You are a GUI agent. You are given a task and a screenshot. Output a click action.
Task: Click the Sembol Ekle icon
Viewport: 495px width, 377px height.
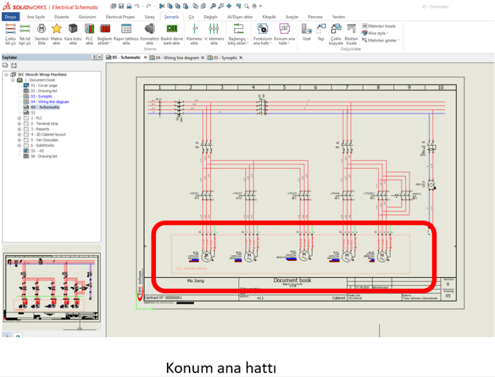click(41, 32)
